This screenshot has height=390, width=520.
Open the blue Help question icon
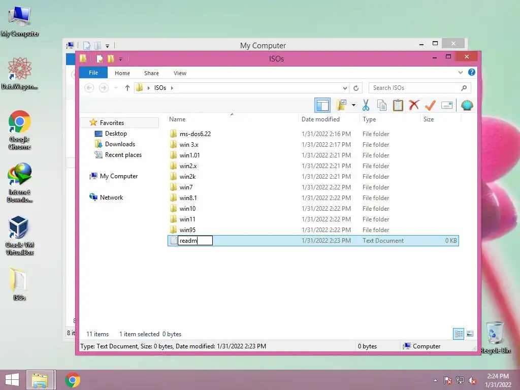(x=471, y=72)
